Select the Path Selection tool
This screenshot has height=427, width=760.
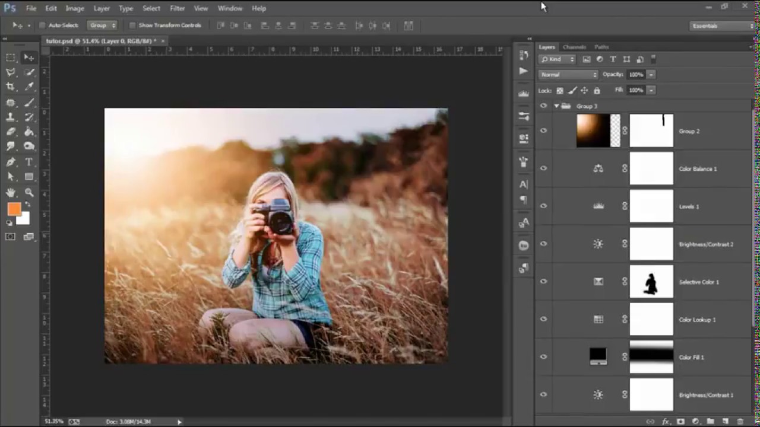tap(11, 177)
